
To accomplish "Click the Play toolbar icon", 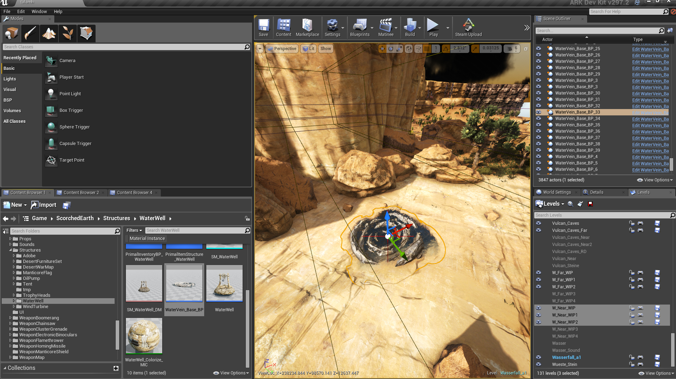I will 433,28.
